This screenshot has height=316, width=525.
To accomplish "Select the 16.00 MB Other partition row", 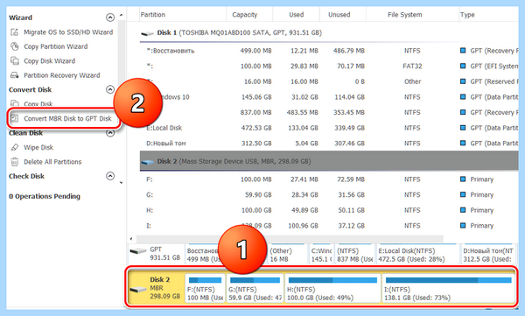I will pos(329,81).
